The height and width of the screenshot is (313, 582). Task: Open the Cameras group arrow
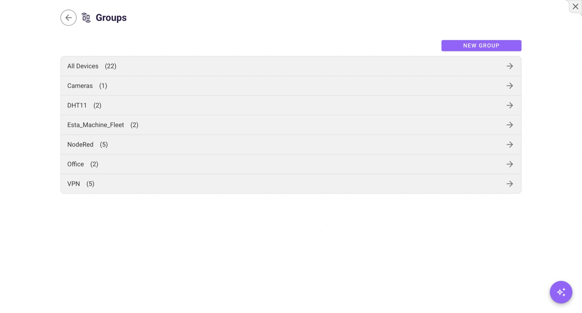tap(510, 86)
